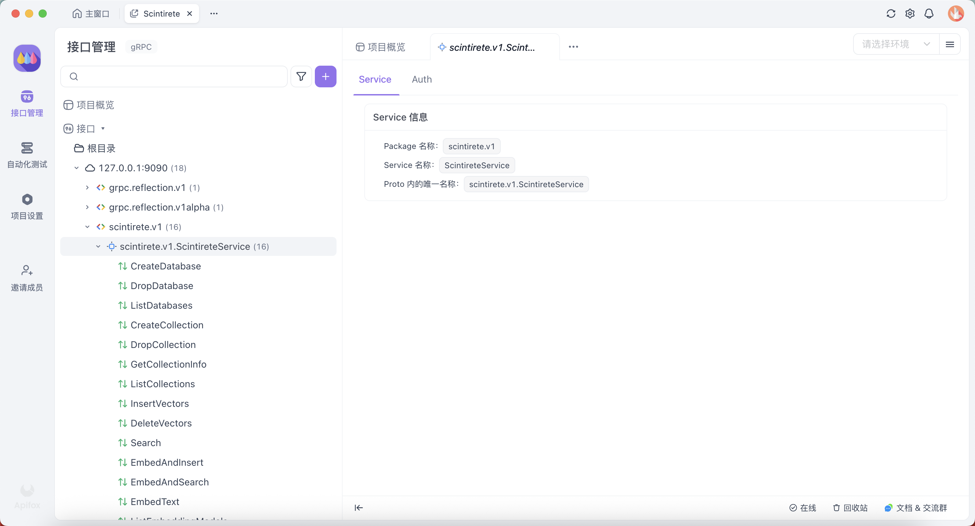Collapse scintirete.v1.ScintireteService chevron

[98, 246]
